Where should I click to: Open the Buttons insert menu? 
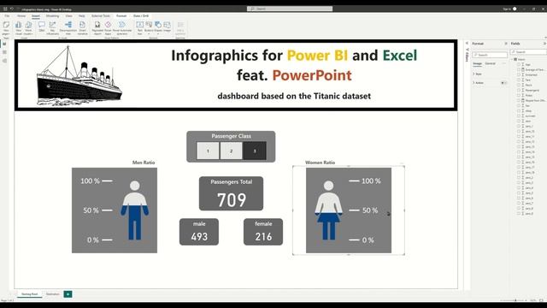tap(149, 27)
